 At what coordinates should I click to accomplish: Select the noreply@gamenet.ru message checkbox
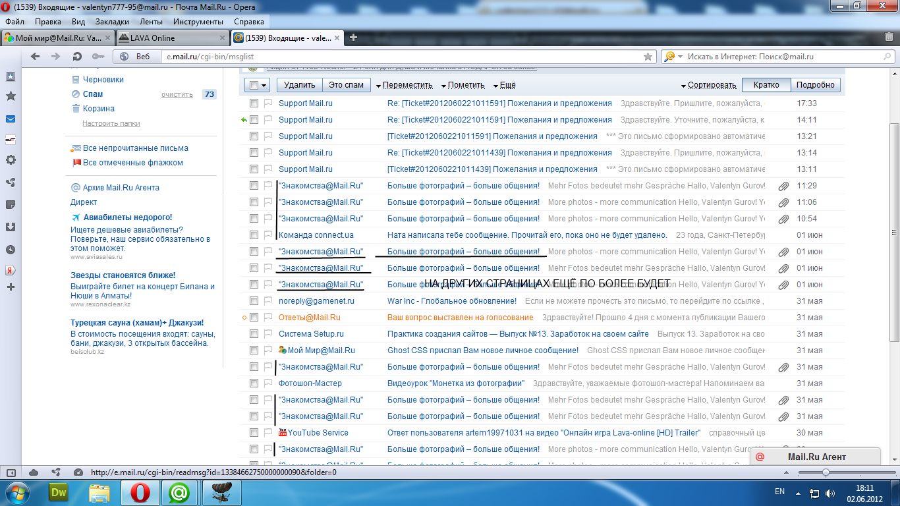pos(254,301)
